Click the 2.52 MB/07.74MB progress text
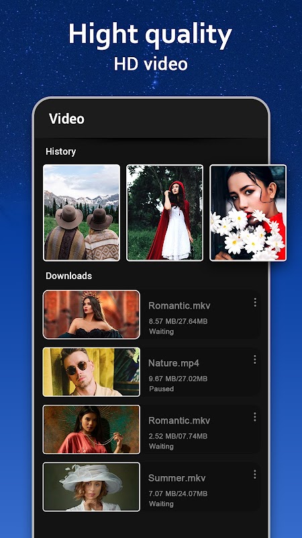This screenshot has height=538, width=302. coord(178,436)
